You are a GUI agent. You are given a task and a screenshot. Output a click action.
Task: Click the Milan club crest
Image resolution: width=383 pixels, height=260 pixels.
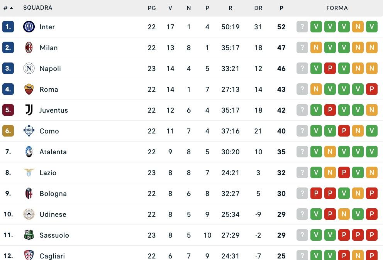pos(29,47)
